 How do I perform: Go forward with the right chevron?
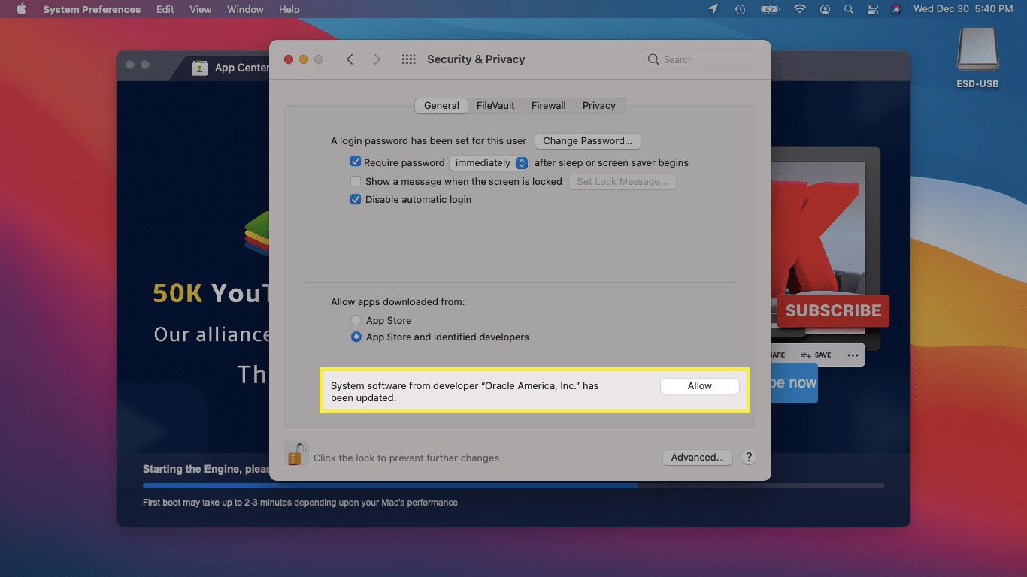(x=377, y=59)
